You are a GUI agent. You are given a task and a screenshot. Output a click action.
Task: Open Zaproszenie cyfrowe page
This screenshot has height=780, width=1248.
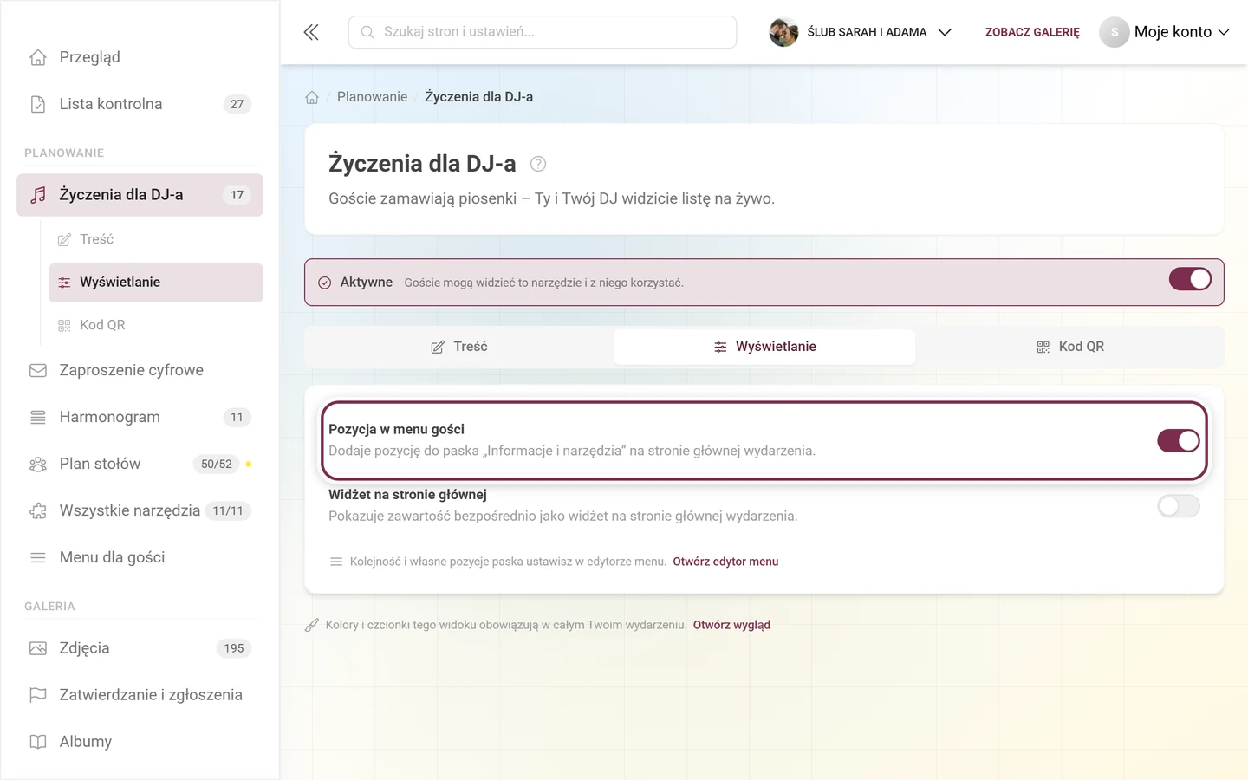pyautogui.click(x=140, y=370)
